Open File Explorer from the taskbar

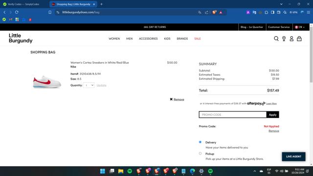[121, 171]
